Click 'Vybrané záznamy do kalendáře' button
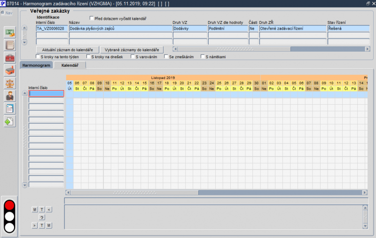The height and width of the screenshot is (238, 376). coord(132,50)
